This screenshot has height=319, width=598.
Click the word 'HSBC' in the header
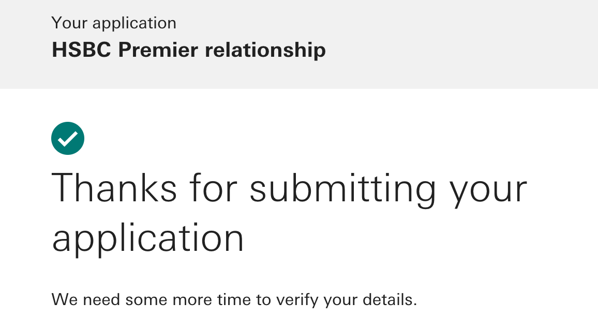(x=81, y=50)
